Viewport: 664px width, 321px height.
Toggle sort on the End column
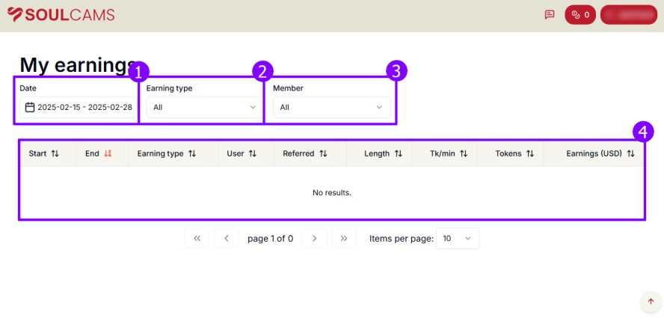[x=98, y=153]
